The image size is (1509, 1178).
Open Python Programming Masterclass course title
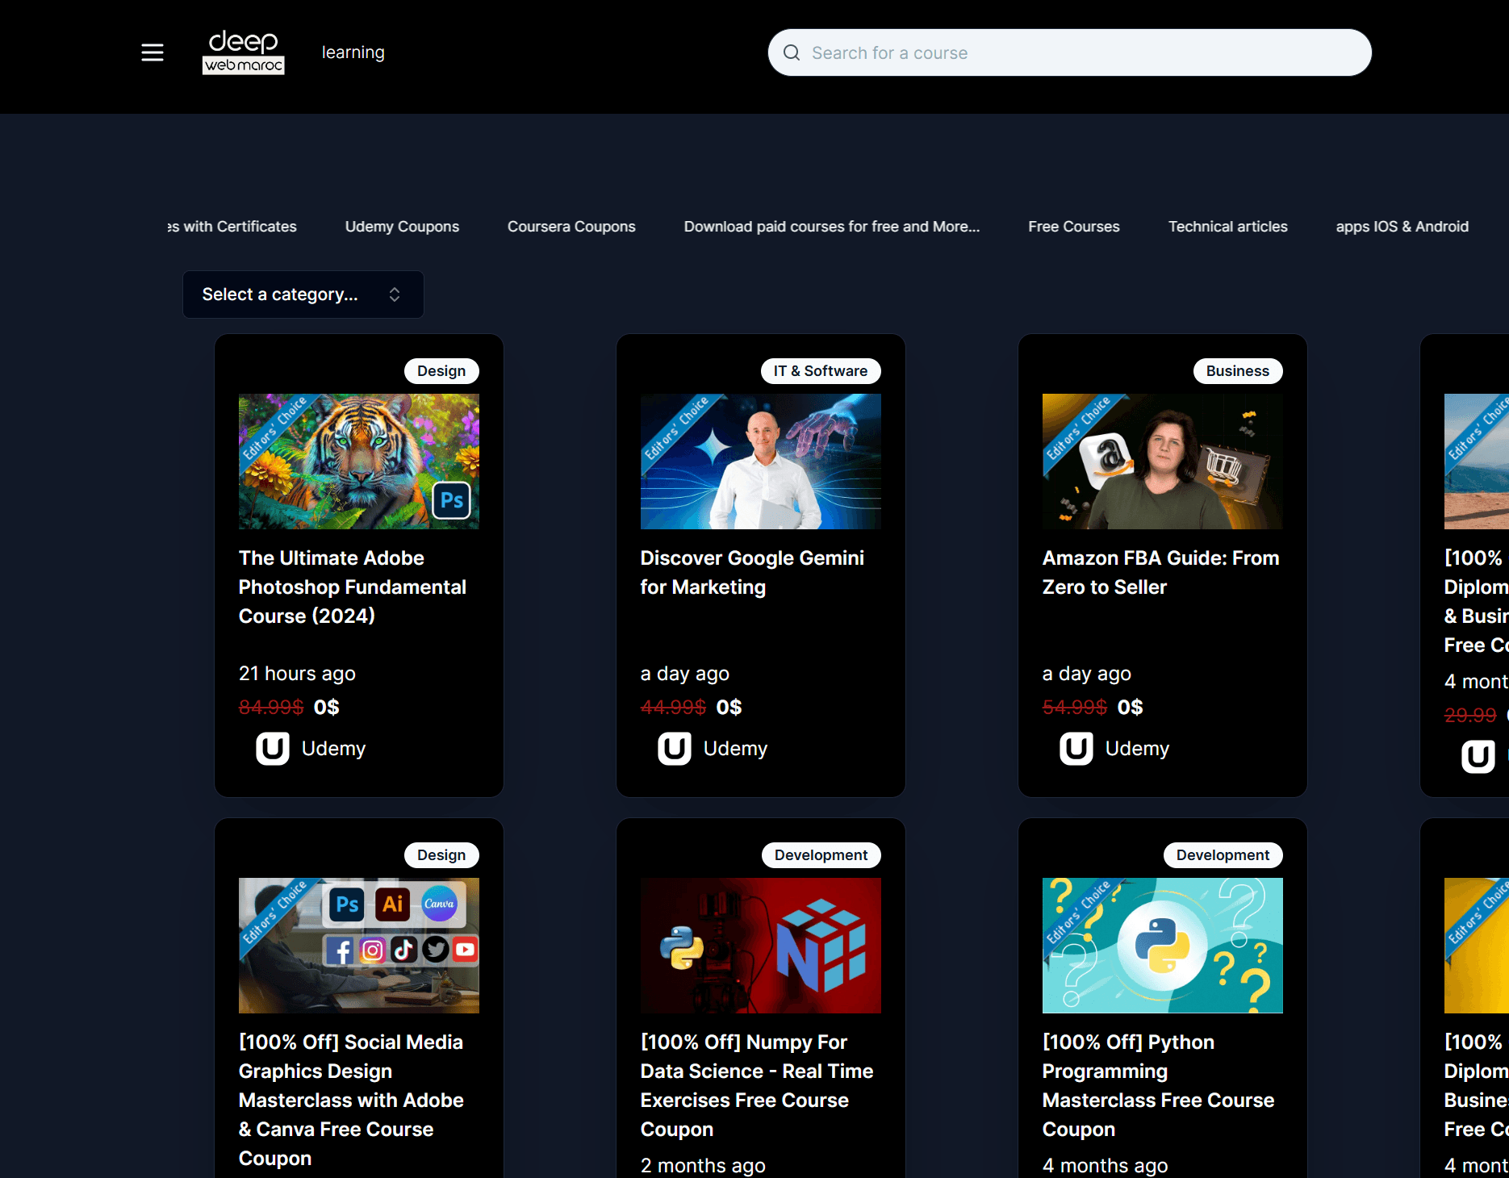point(1158,1086)
